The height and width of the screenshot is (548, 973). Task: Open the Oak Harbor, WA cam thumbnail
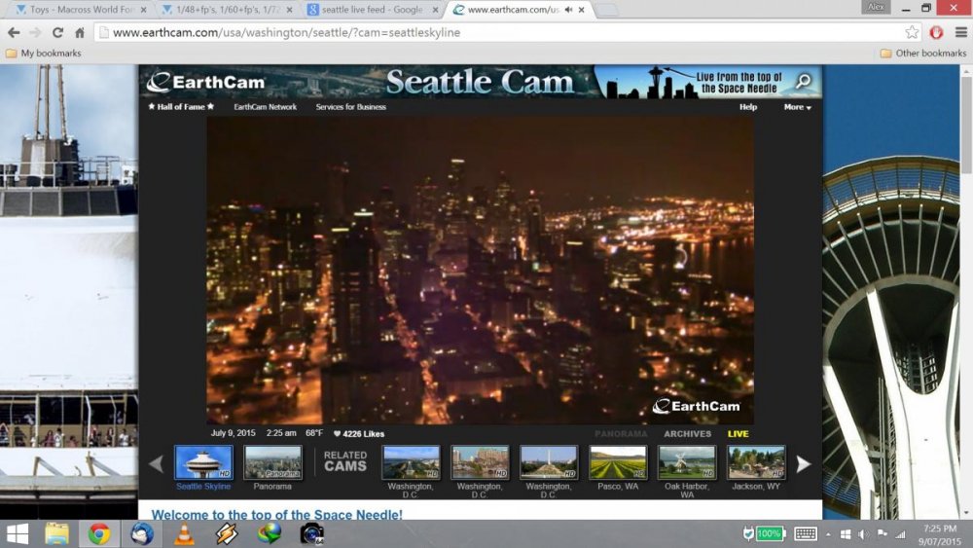[x=686, y=462]
